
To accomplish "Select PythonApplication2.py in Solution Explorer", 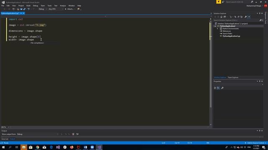I will pos(231,36).
